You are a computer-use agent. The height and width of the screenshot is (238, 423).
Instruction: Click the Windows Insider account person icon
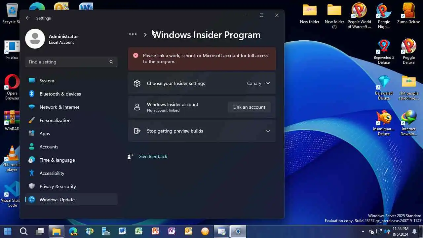pos(137,107)
